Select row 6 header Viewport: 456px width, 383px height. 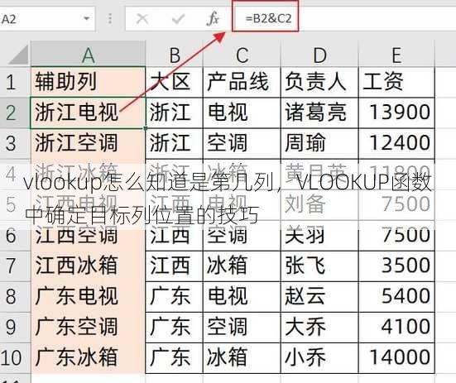pos(15,236)
